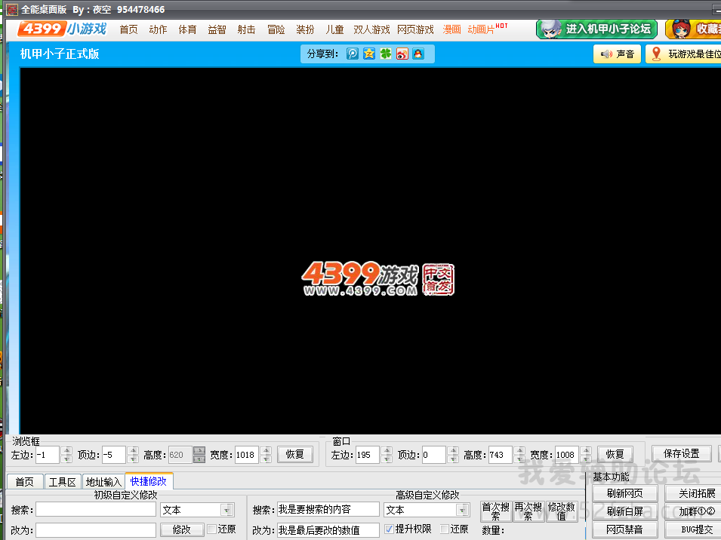Click the 保存设置 button
This screenshot has width=721, height=540.
tap(682, 454)
